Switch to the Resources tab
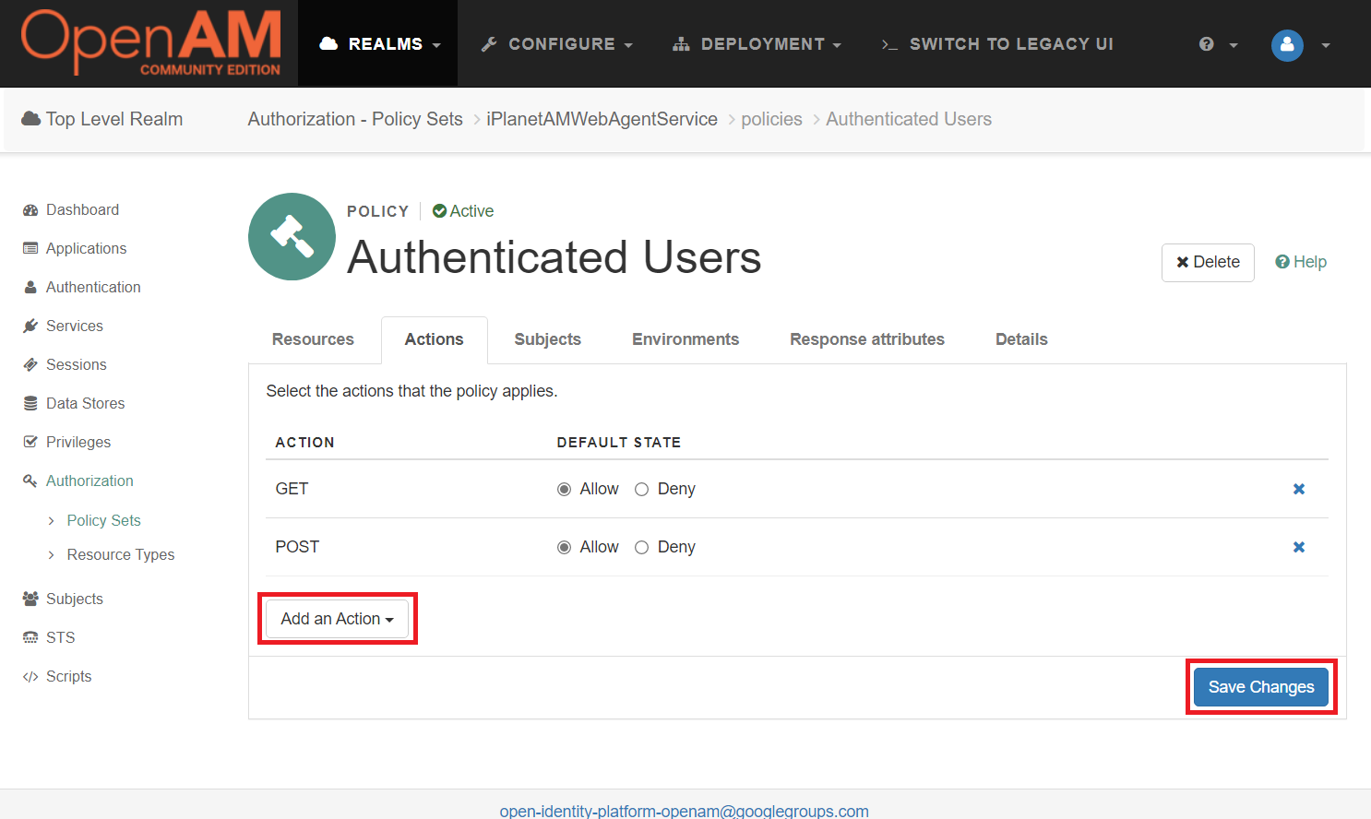The image size is (1371, 819). pyautogui.click(x=313, y=339)
